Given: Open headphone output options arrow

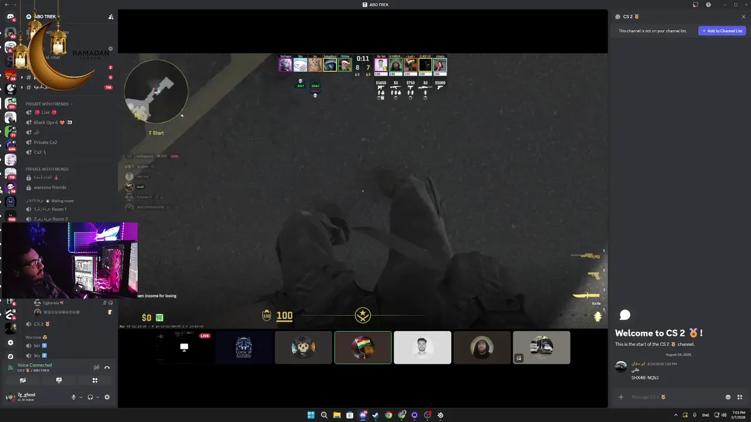Looking at the screenshot, I should pos(97,397).
